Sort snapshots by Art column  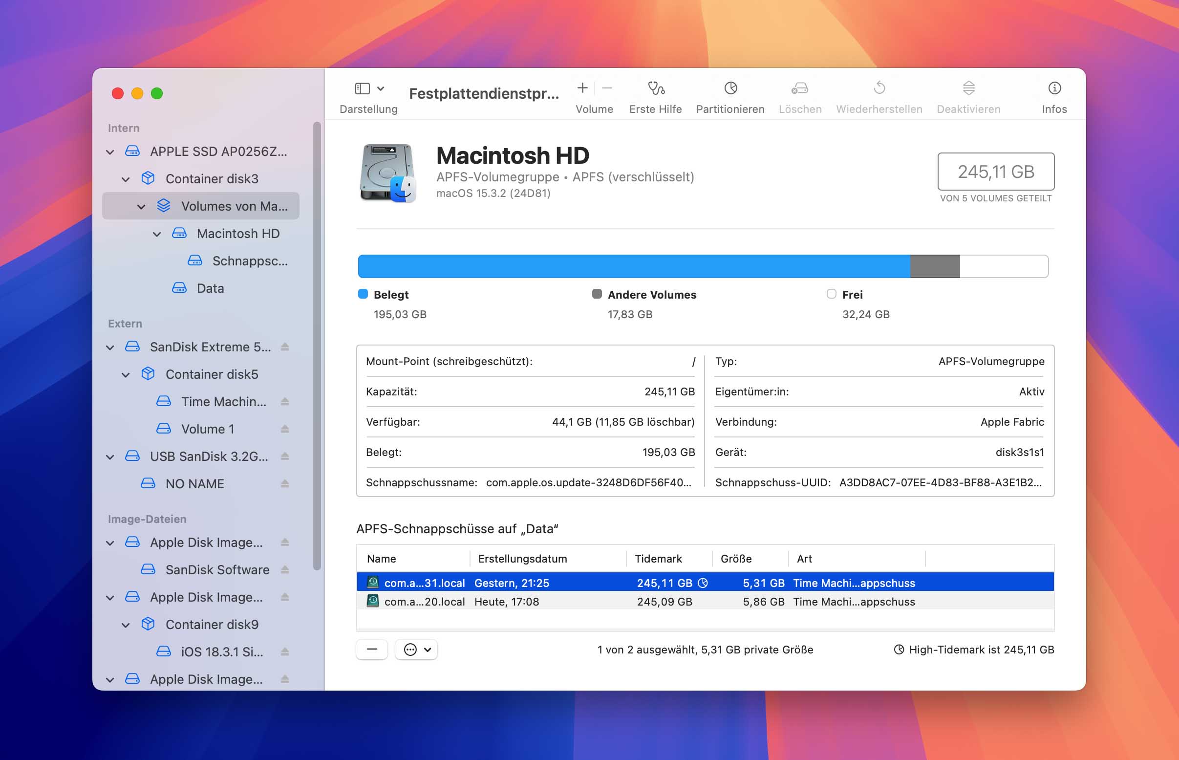click(x=857, y=559)
